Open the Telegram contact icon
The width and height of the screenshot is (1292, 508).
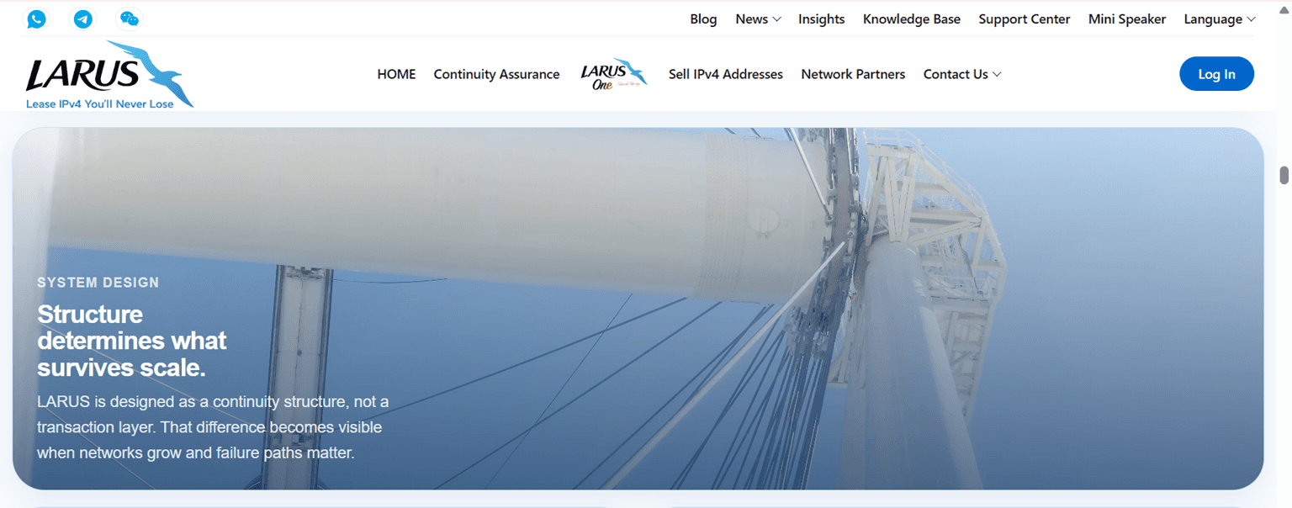pos(82,19)
